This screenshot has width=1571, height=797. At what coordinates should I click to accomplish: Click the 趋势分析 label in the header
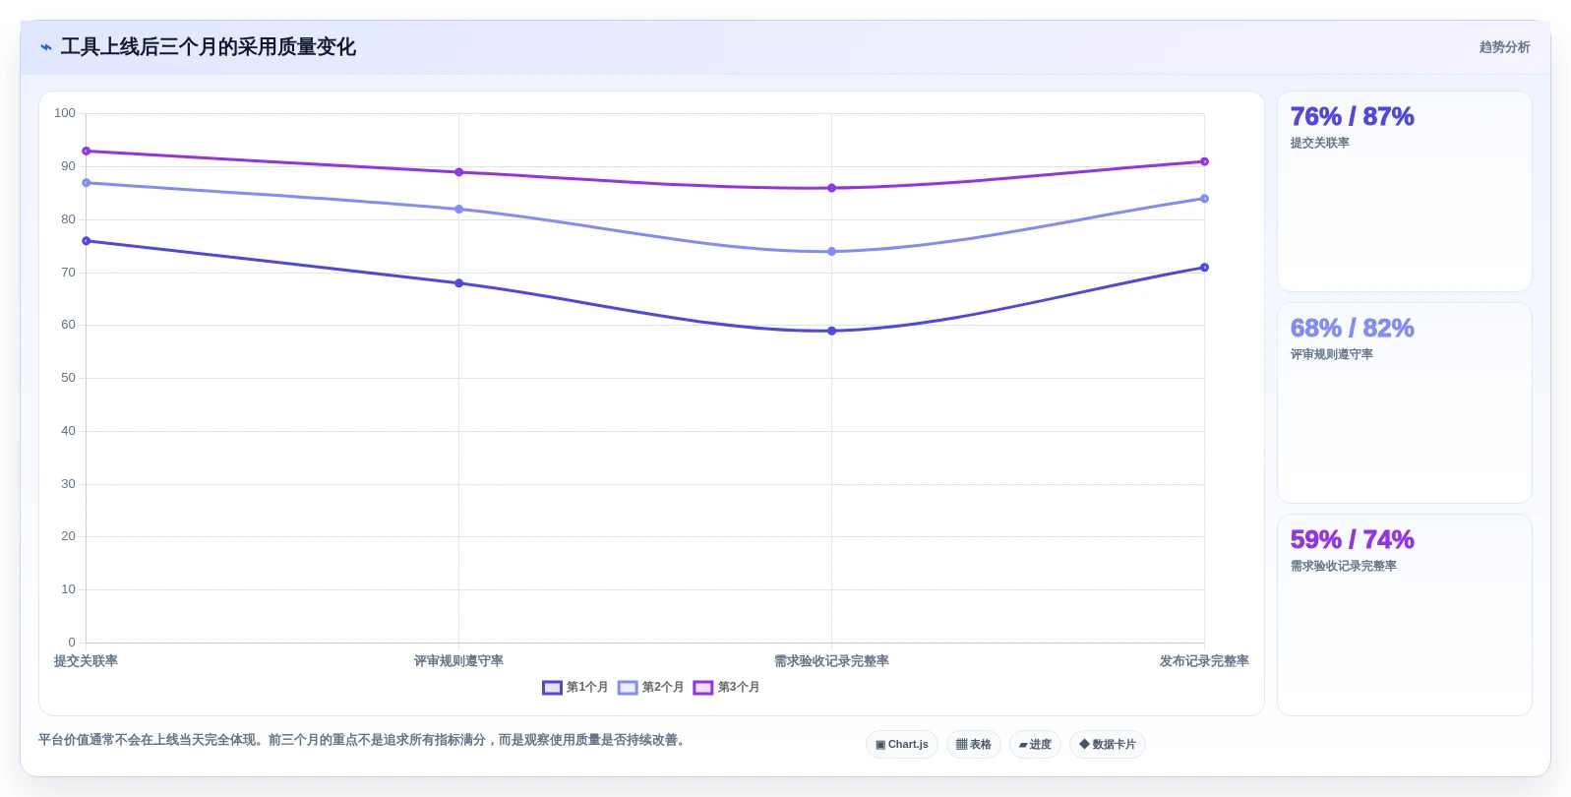1504,47
